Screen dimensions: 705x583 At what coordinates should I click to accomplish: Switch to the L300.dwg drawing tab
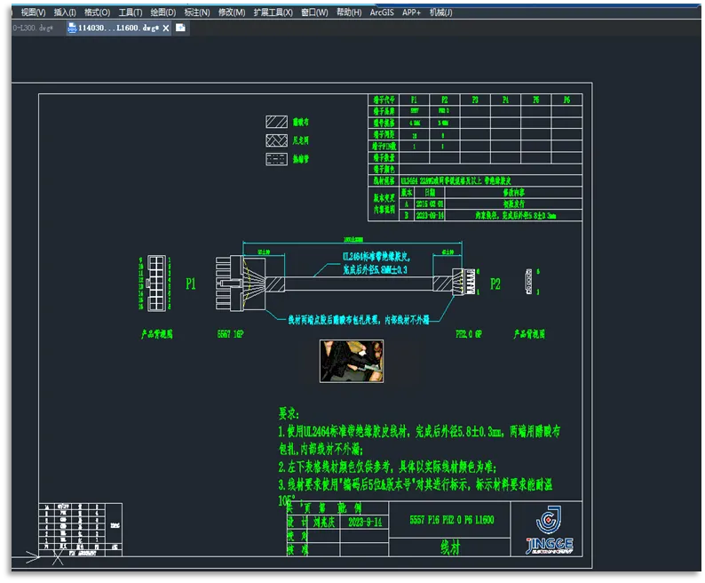[34, 28]
